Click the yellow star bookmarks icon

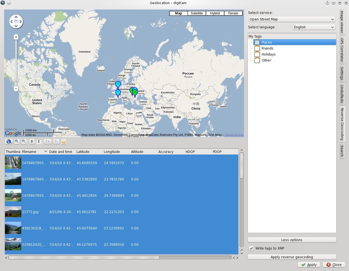(64, 142)
